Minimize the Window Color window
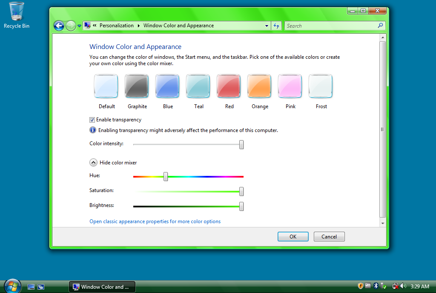The image size is (436, 293). (x=352, y=11)
